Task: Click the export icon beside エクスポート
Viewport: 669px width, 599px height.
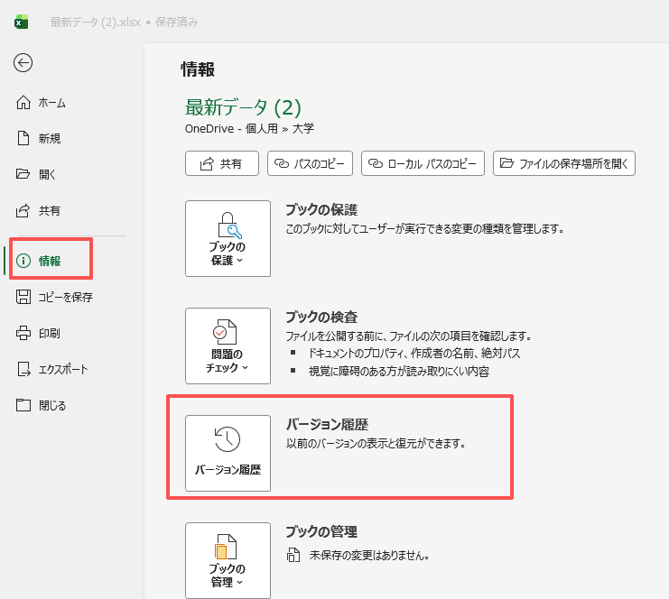Action: [23, 369]
